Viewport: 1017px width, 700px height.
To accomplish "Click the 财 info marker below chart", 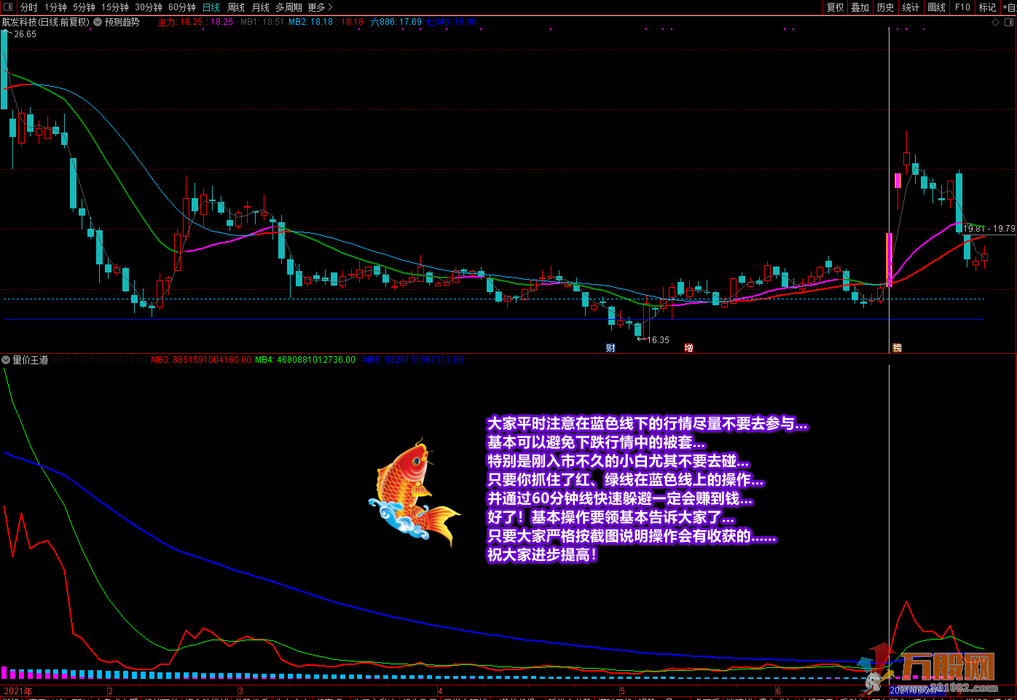I will (x=610, y=348).
